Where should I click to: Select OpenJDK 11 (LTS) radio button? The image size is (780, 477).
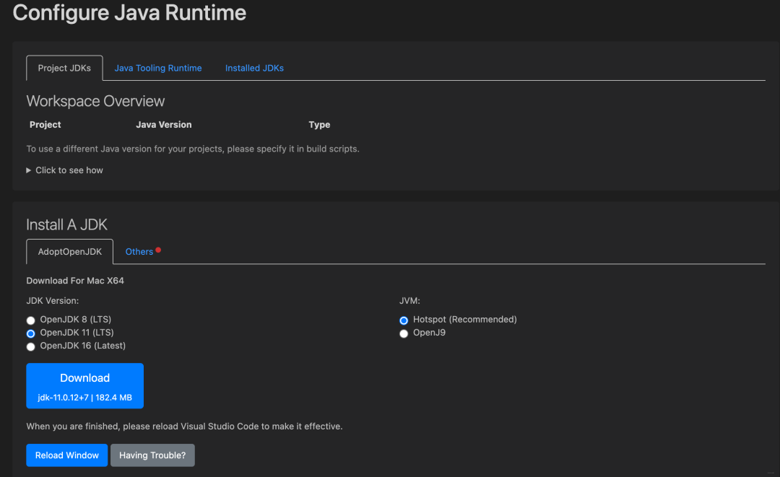pyautogui.click(x=31, y=333)
